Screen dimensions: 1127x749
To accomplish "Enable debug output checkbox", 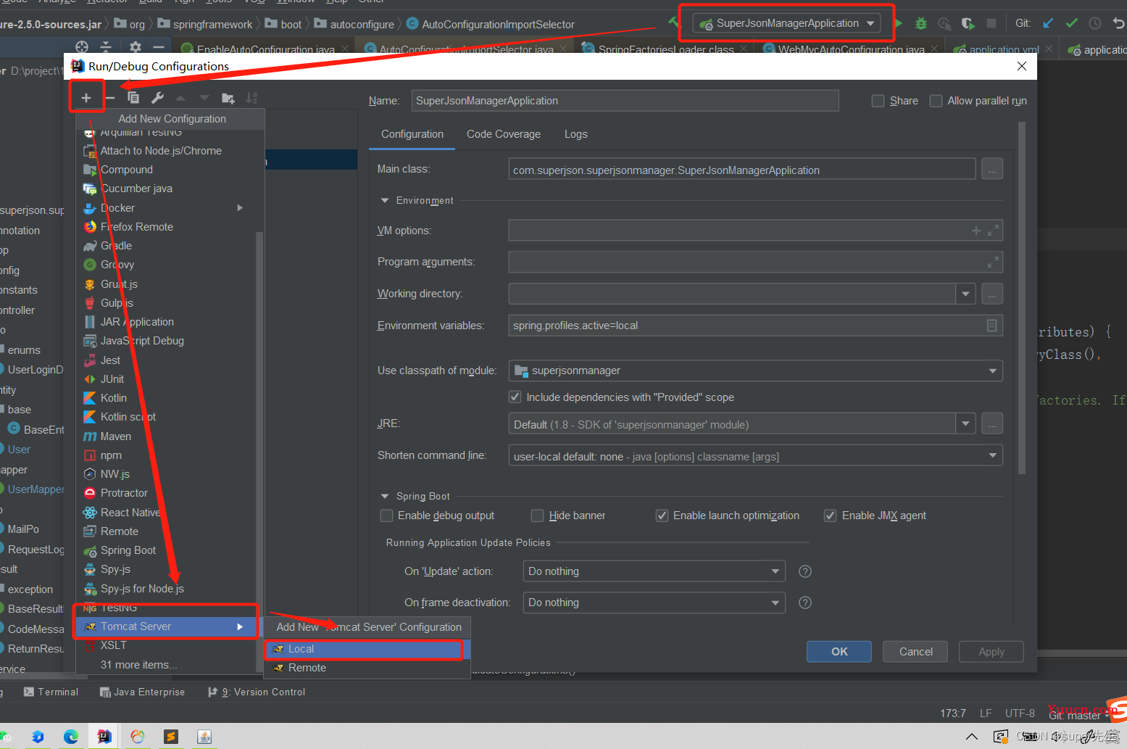I will pos(386,516).
